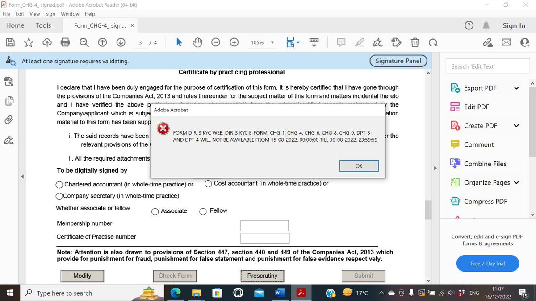Click the Membership number field
536x301 pixels.
tap(264, 225)
